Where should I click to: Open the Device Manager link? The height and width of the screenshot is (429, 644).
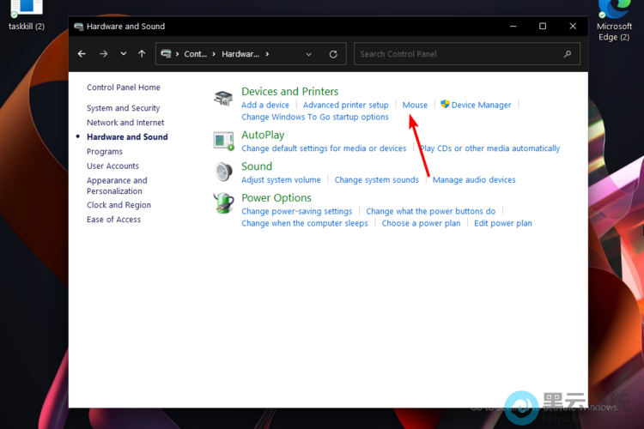click(481, 105)
